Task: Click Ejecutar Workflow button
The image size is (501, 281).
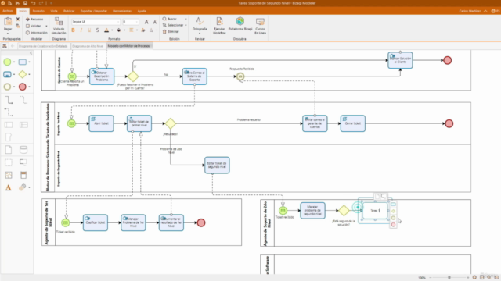Action: point(219,26)
